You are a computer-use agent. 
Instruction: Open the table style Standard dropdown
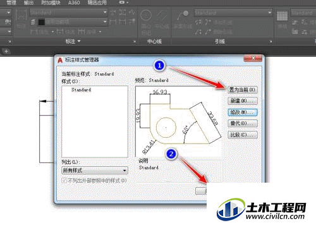coord(303,13)
